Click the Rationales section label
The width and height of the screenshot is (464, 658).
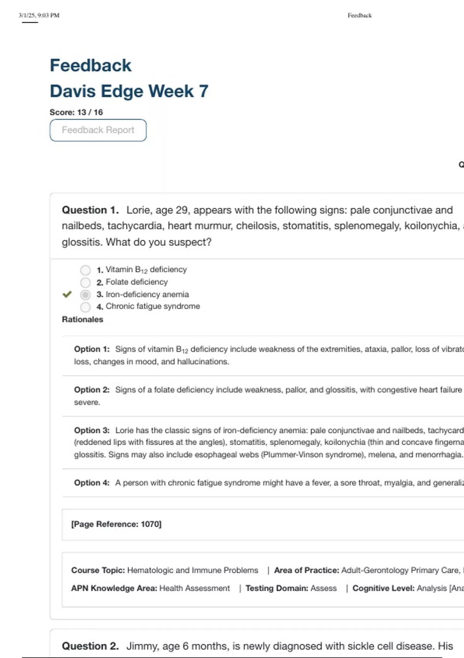pyautogui.click(x=82, y=319)
